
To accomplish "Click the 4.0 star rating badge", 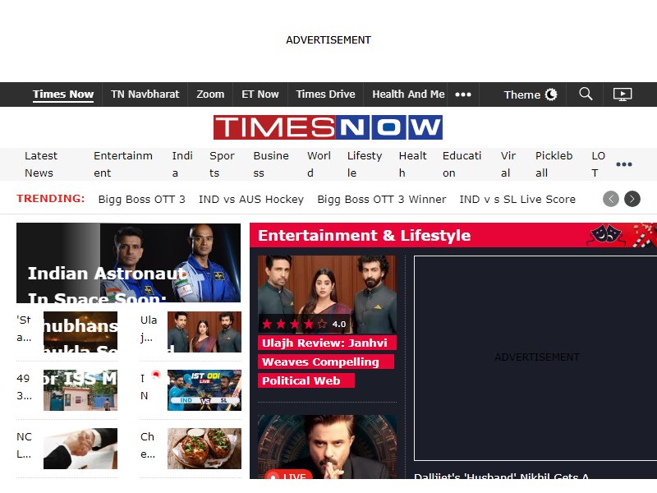I will click(x=304, y=324).
